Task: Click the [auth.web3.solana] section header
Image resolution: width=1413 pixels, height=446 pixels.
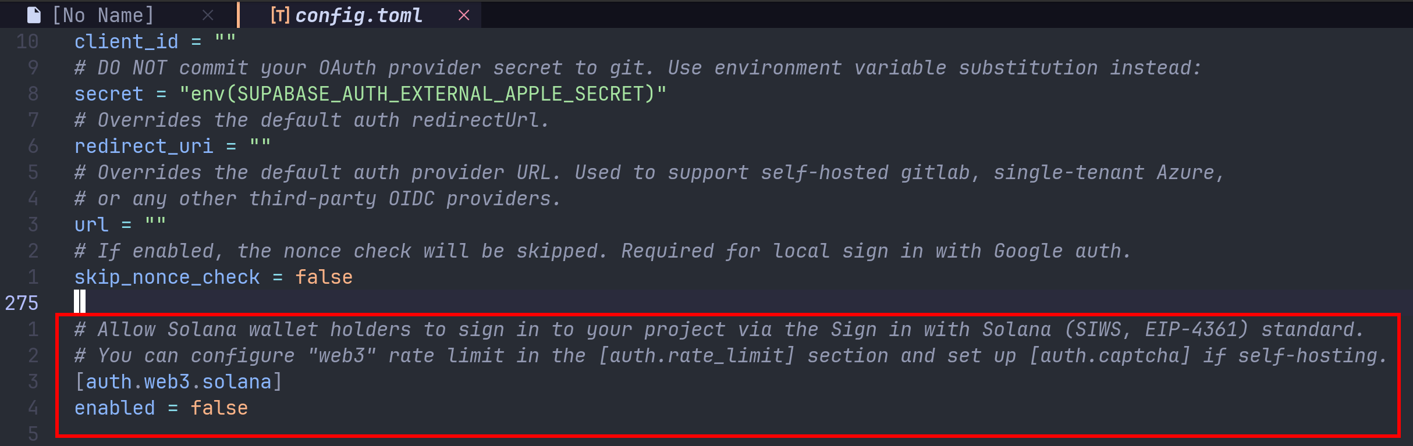Action: click(x=179, y=381)
